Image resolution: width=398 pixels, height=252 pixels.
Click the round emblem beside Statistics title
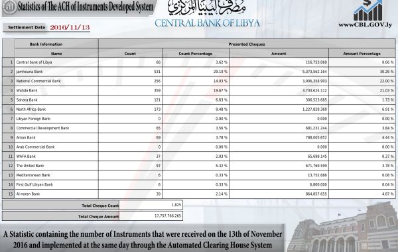click(10, 7)
